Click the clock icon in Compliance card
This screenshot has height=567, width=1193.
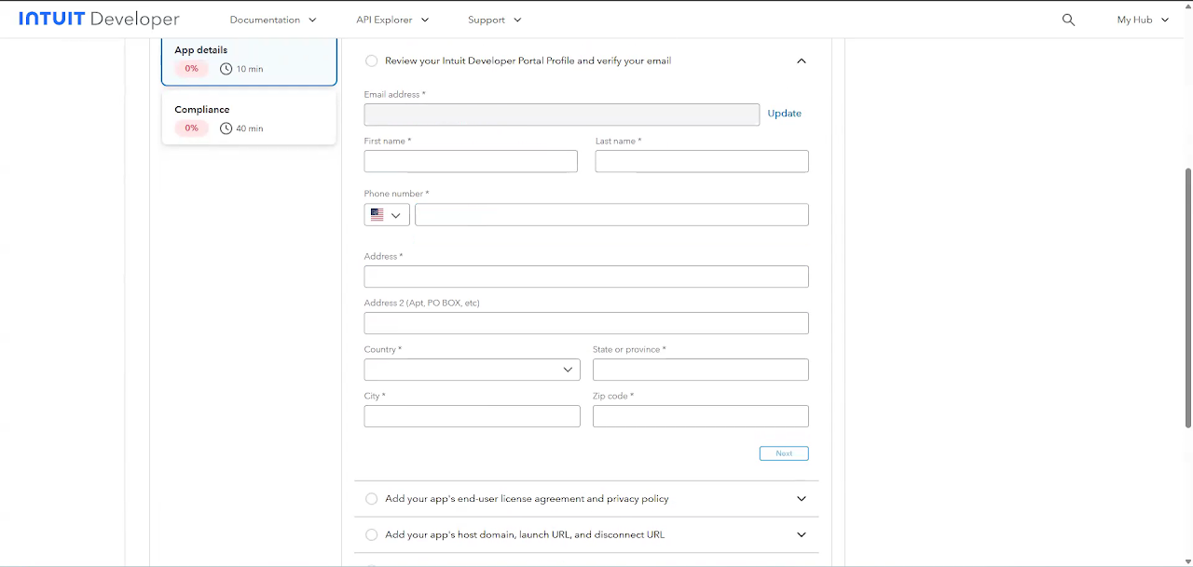[226, 128]
